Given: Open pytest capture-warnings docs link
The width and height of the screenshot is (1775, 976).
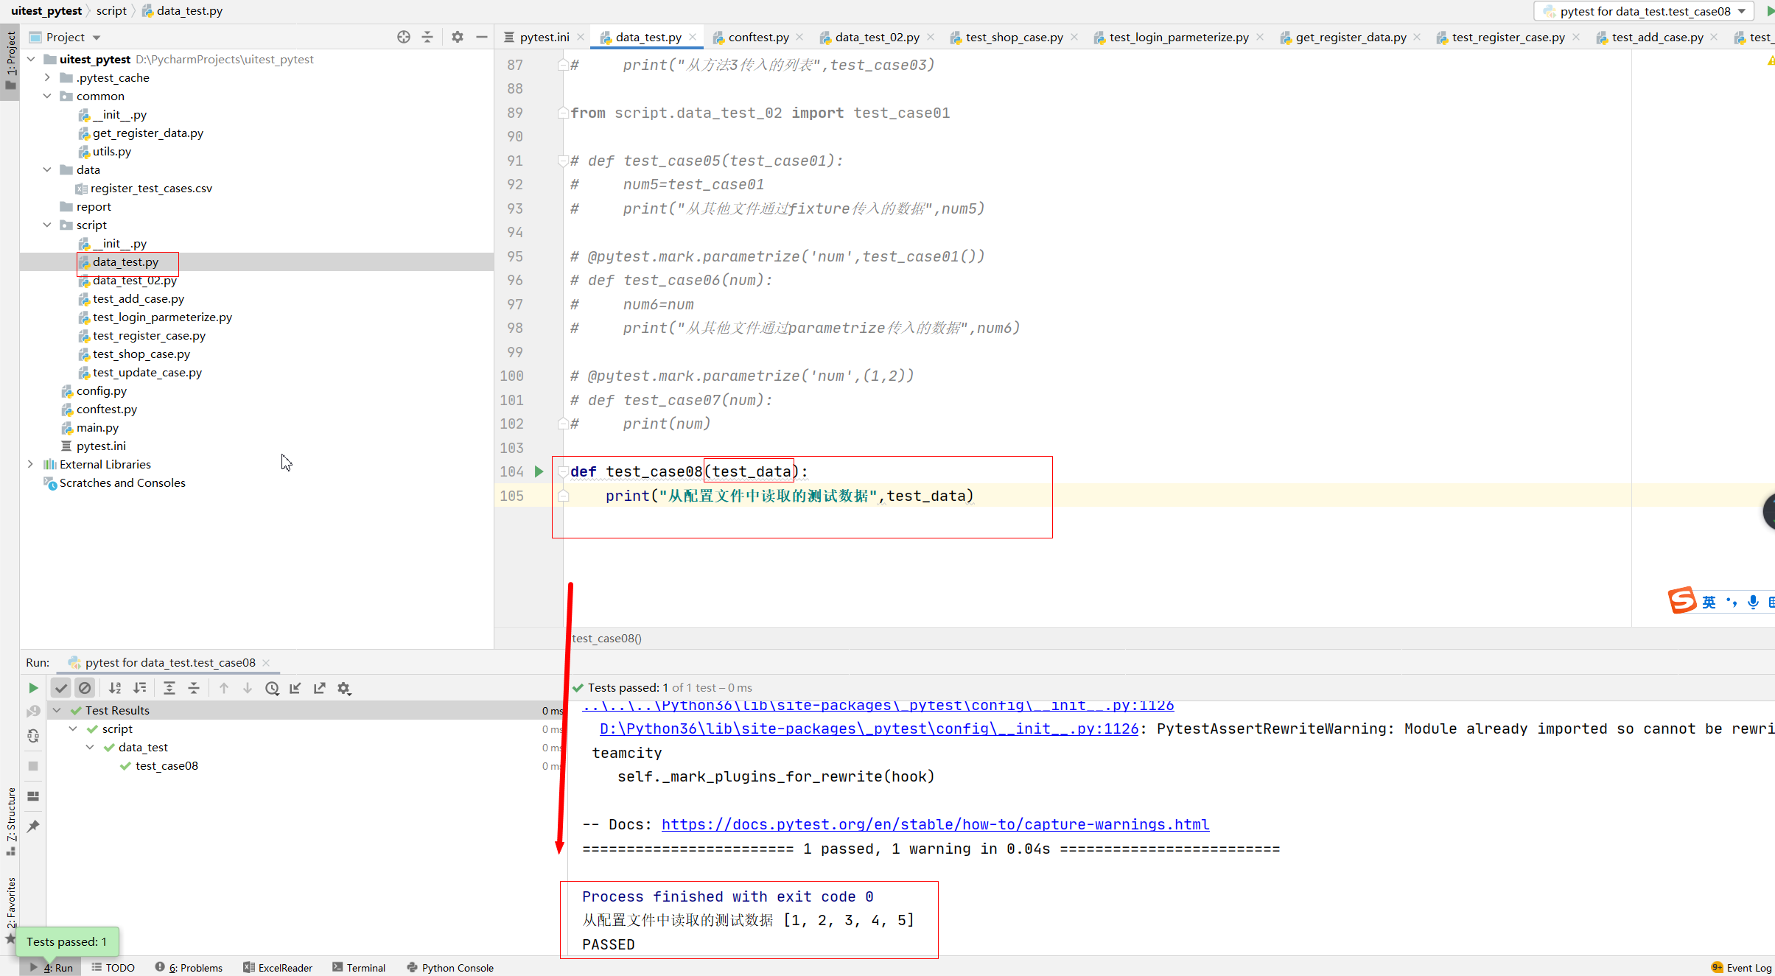Looking at the screenshot, I should 935,824.
